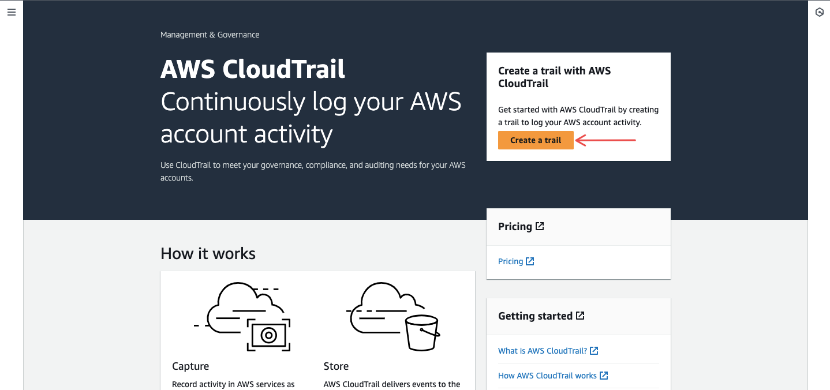Open the What is AWS CloudTrail? link
Viewport: 830px width, 390px height.
pos(543,350)
